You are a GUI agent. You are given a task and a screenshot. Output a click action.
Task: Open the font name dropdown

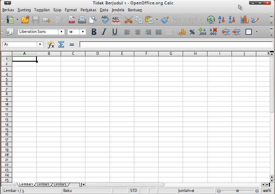(x=61, y=32)
